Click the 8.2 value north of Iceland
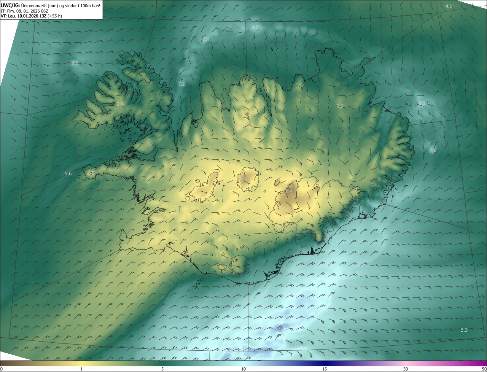 click(255, 27)
